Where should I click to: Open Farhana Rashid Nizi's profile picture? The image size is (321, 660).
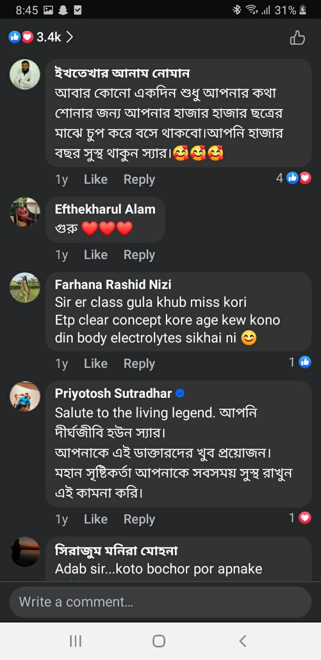25,288
